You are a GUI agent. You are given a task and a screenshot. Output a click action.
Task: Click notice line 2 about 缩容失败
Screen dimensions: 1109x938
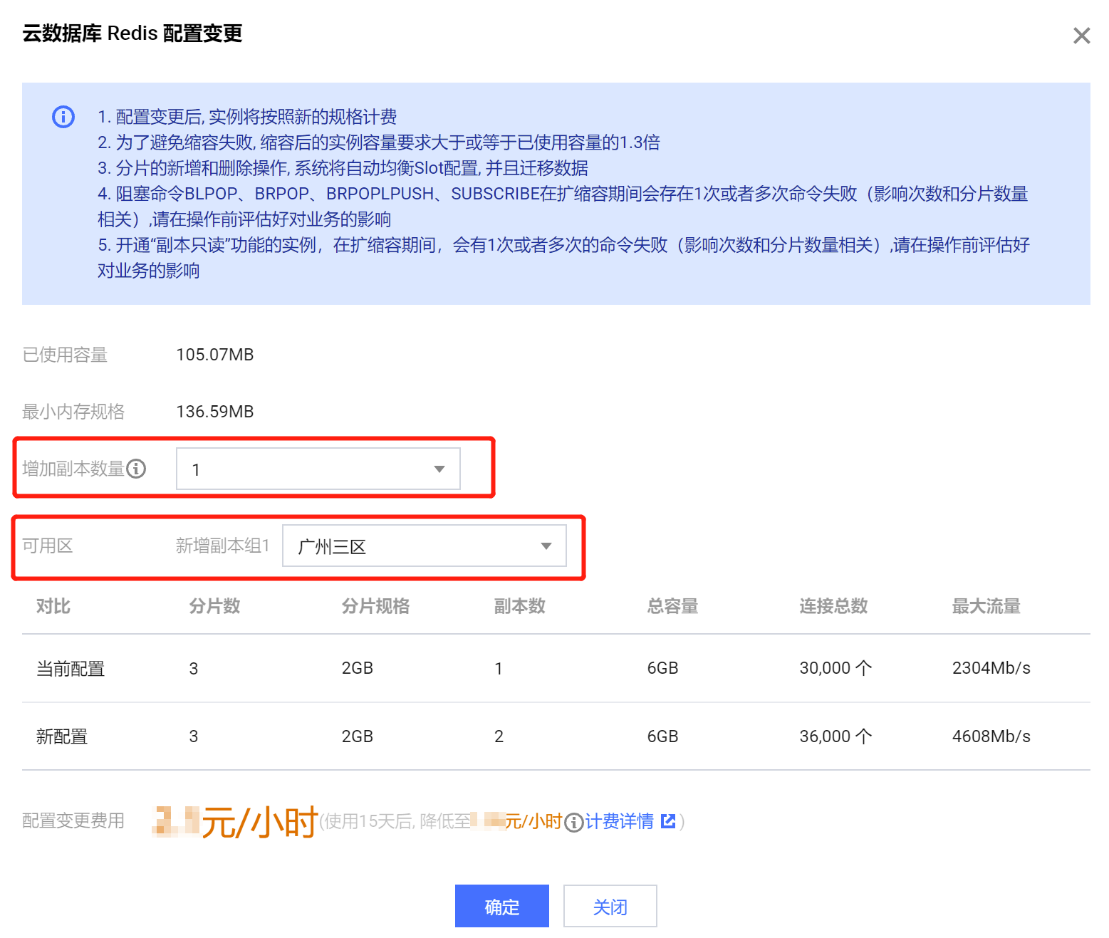(x=379, y=142)
